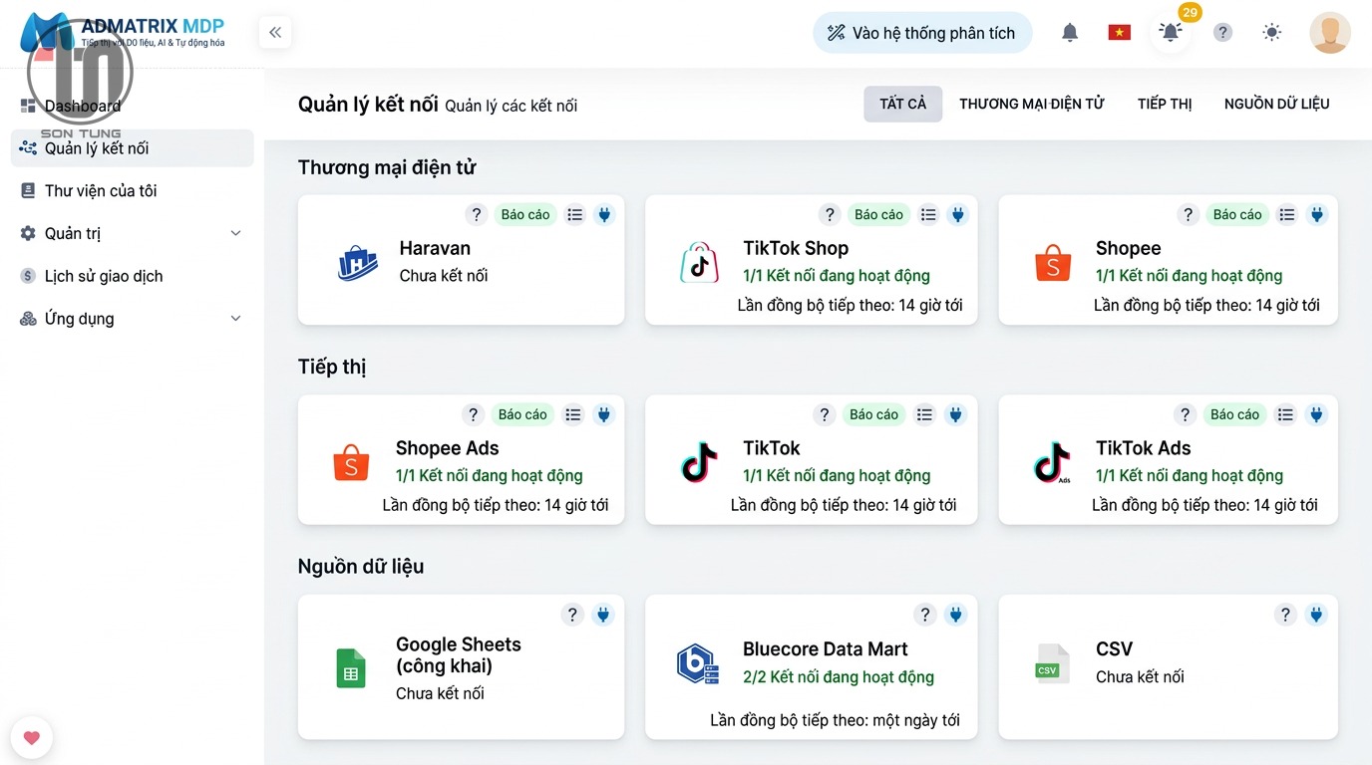Screen dimensions: 1372x765
Task: Click plug icon on Google Sheets card
Action: tap(602, 615)
